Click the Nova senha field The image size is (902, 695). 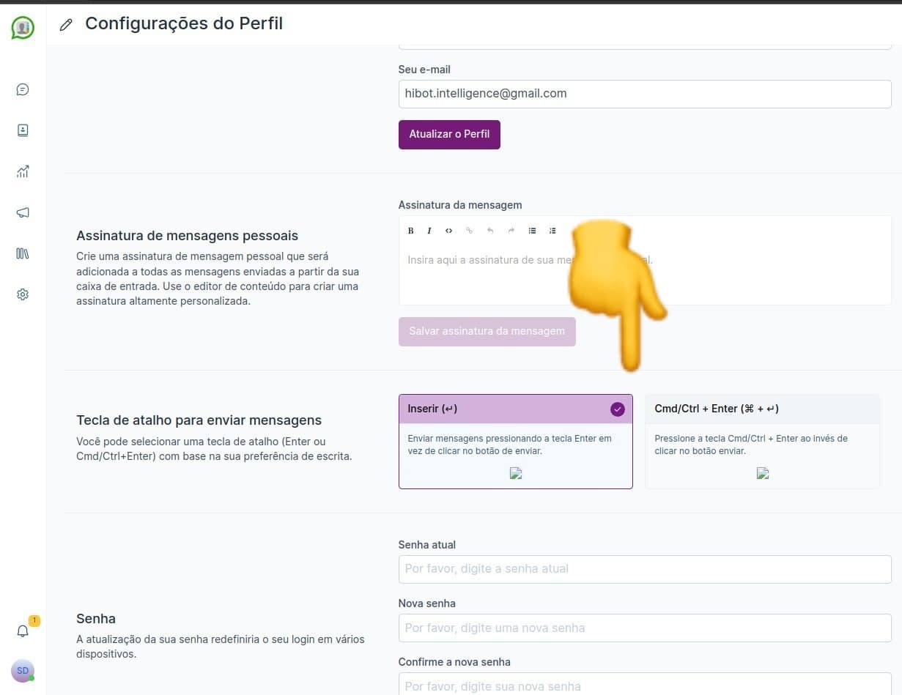[x=644, y=628]
